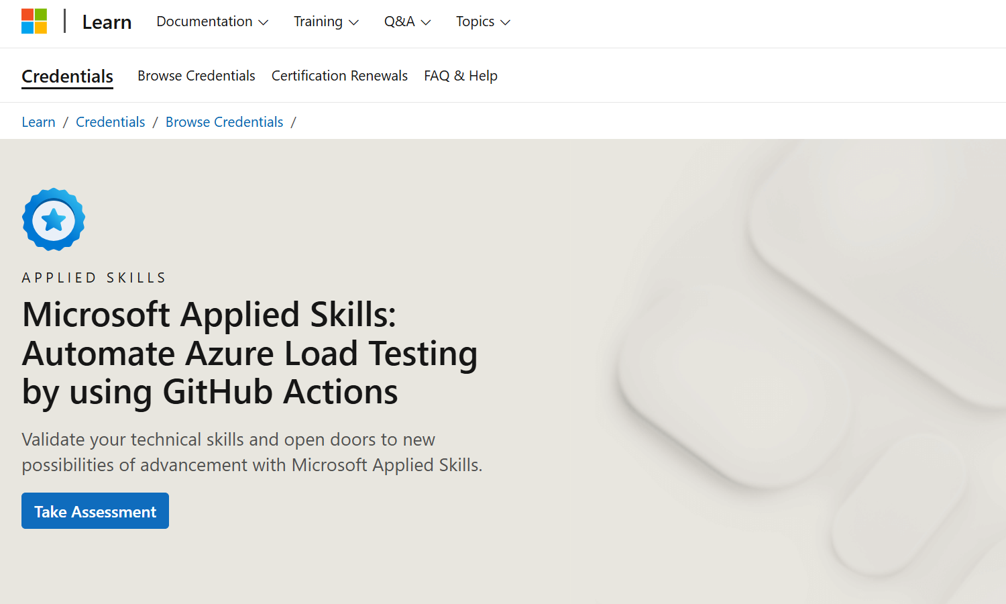
Task: Expand the Q&A dropdown
Action: click(407, 21)
